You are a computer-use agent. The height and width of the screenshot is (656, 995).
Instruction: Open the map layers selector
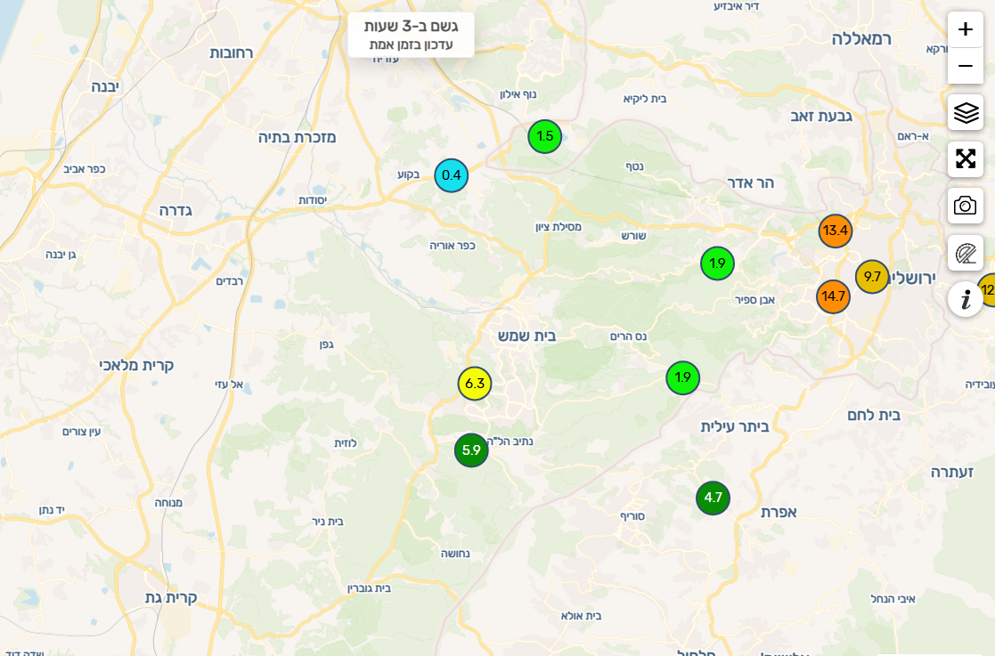(966, 113)
